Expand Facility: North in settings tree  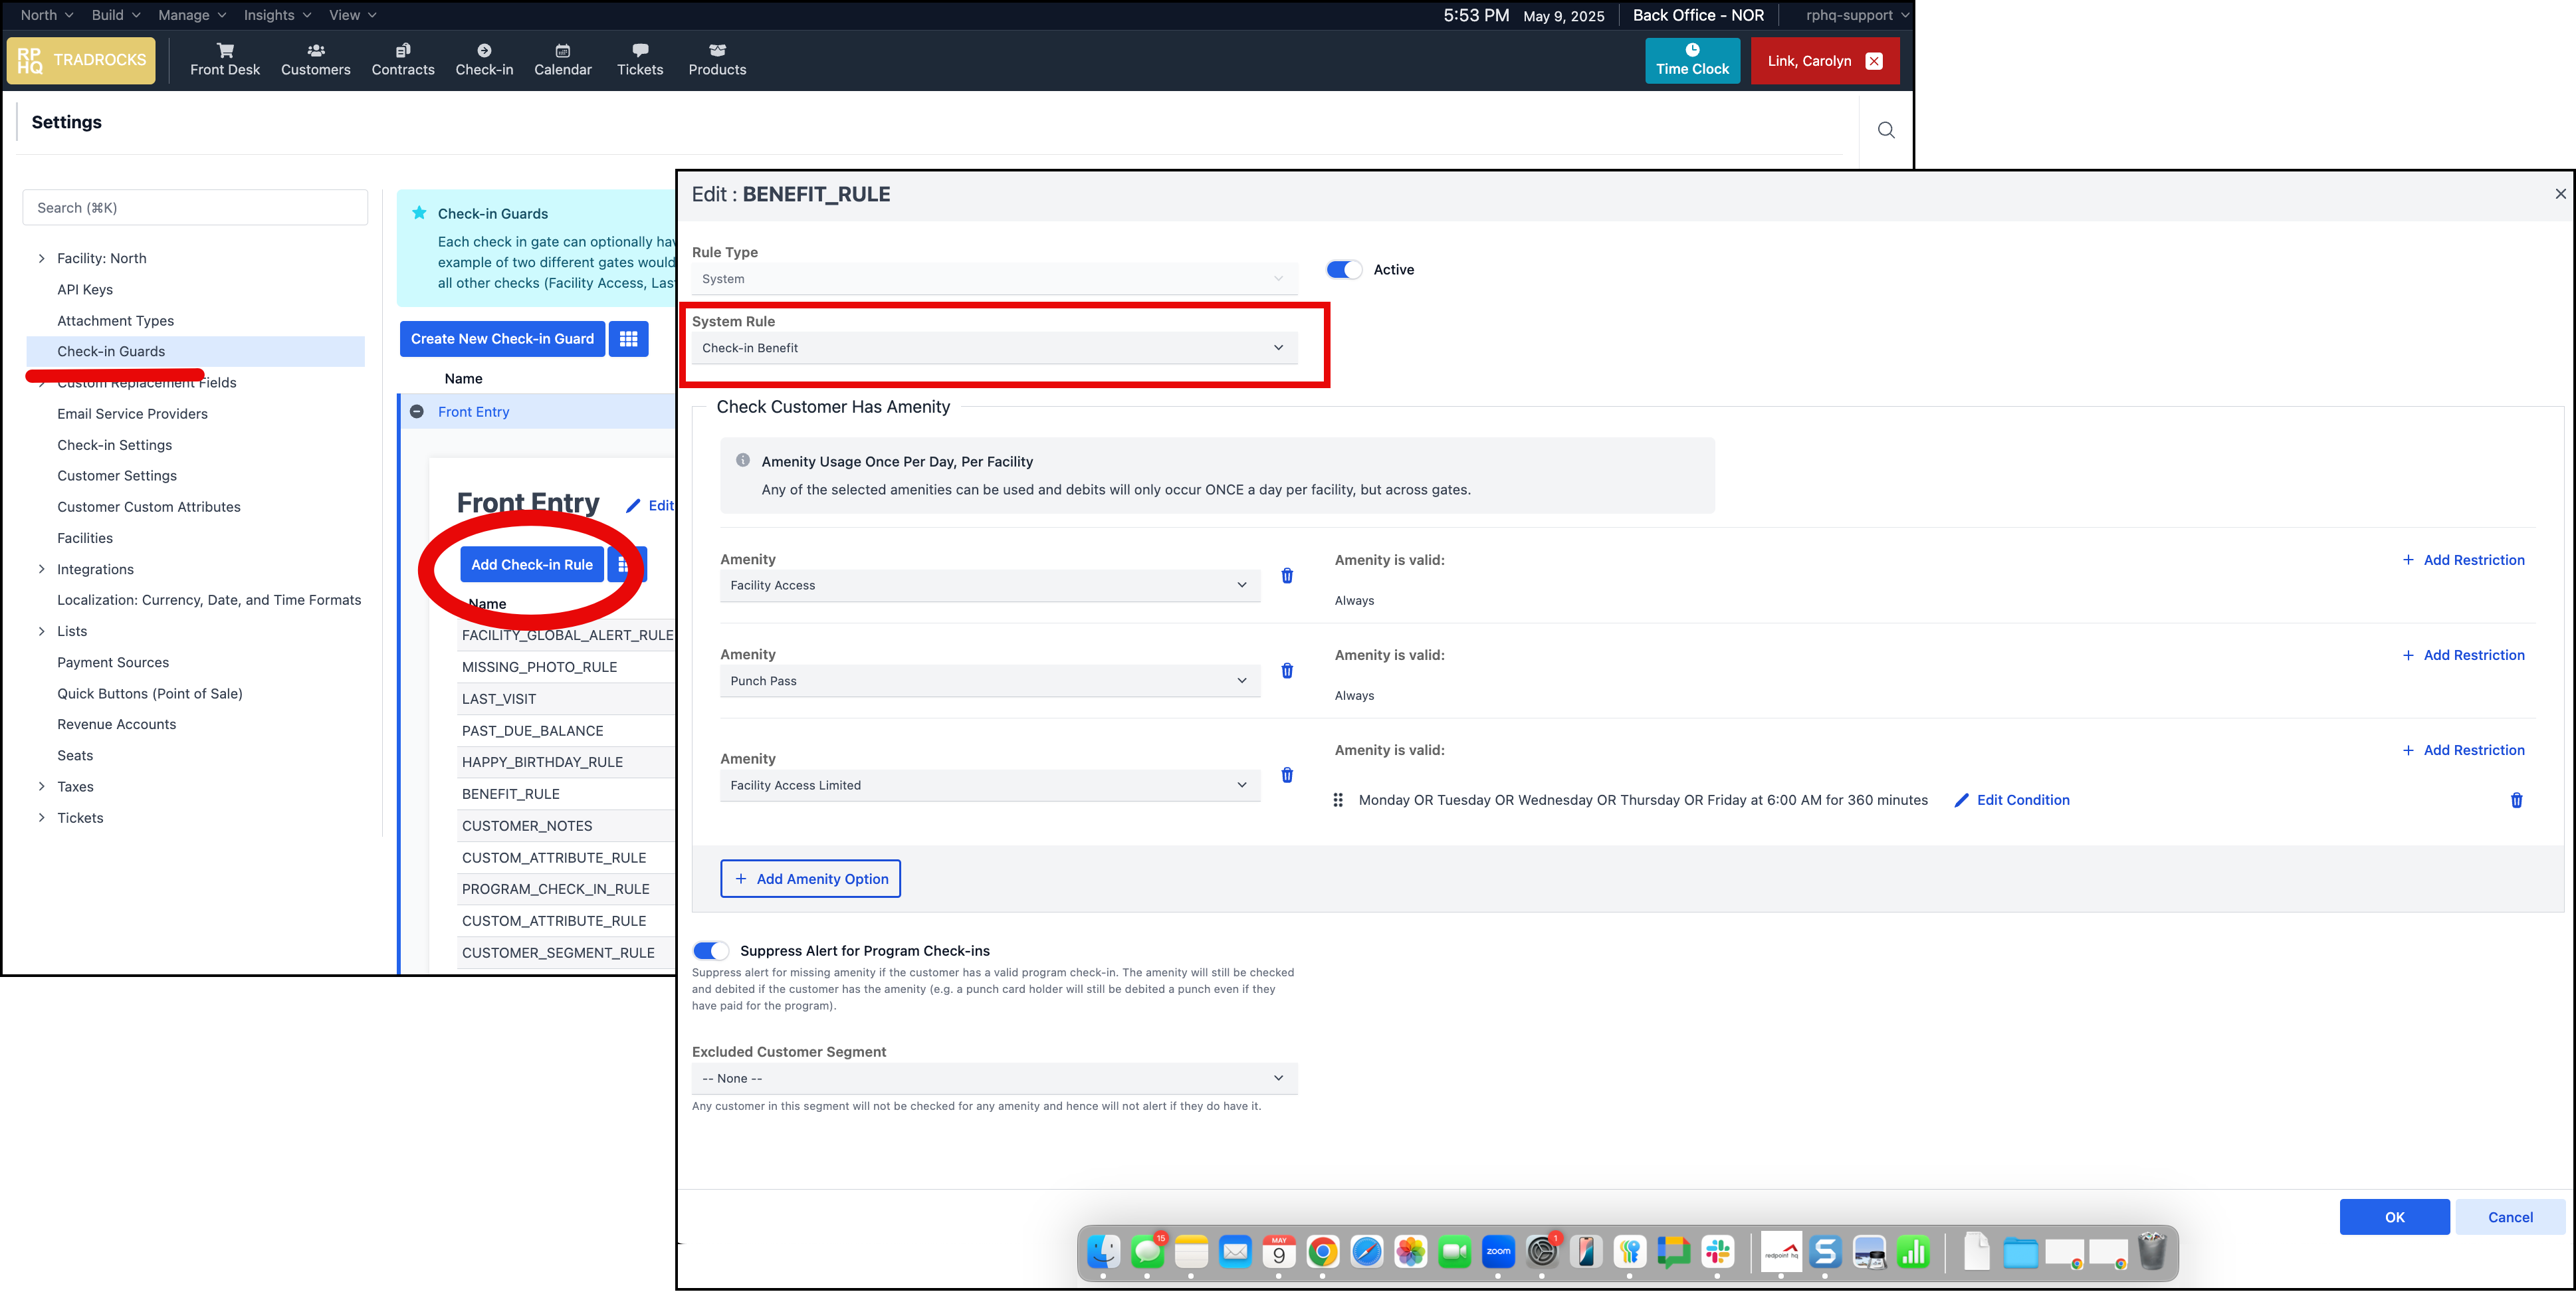click(x=41, y=259)
